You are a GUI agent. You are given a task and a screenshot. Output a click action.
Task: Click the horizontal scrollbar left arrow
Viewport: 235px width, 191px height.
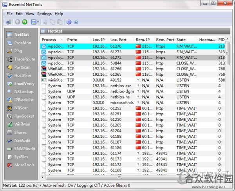pos(43,177)
